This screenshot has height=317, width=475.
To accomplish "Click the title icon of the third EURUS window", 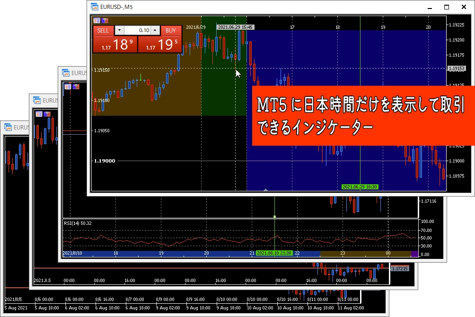I will tap(36, 100).
